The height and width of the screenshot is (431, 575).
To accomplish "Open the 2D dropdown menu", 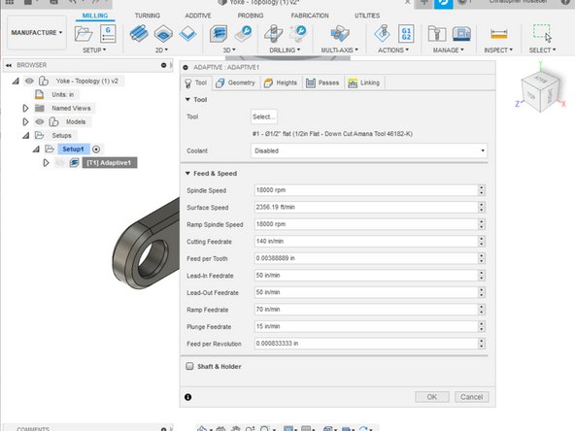I will pos(161,50).
